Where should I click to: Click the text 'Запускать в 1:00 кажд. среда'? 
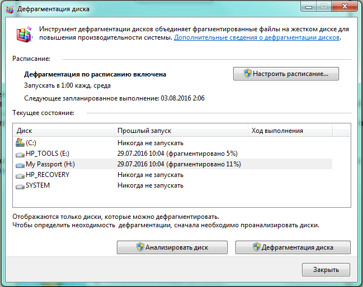pos(67,85)
